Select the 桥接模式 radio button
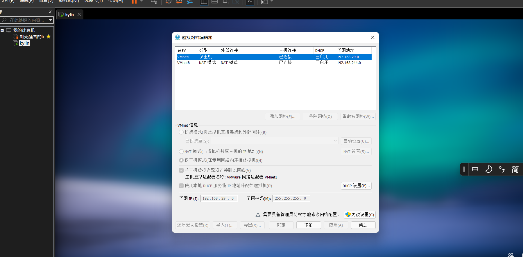 point(181,132)
